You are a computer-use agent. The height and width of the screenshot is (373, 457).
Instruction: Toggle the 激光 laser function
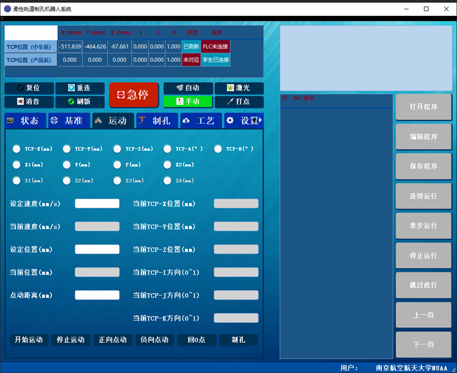coord(239,88)
